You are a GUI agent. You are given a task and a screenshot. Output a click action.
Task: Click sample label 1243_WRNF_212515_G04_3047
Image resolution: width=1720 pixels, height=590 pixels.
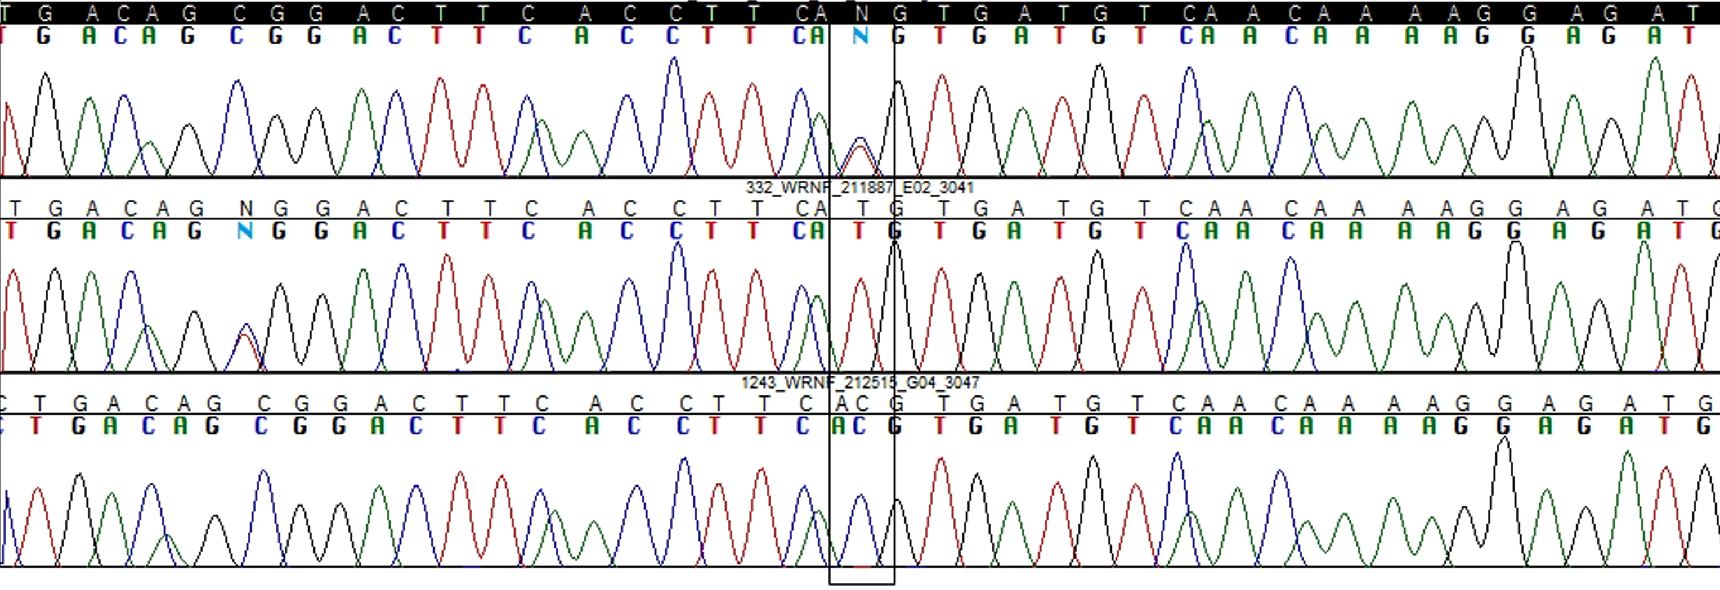tap(860, 382)
